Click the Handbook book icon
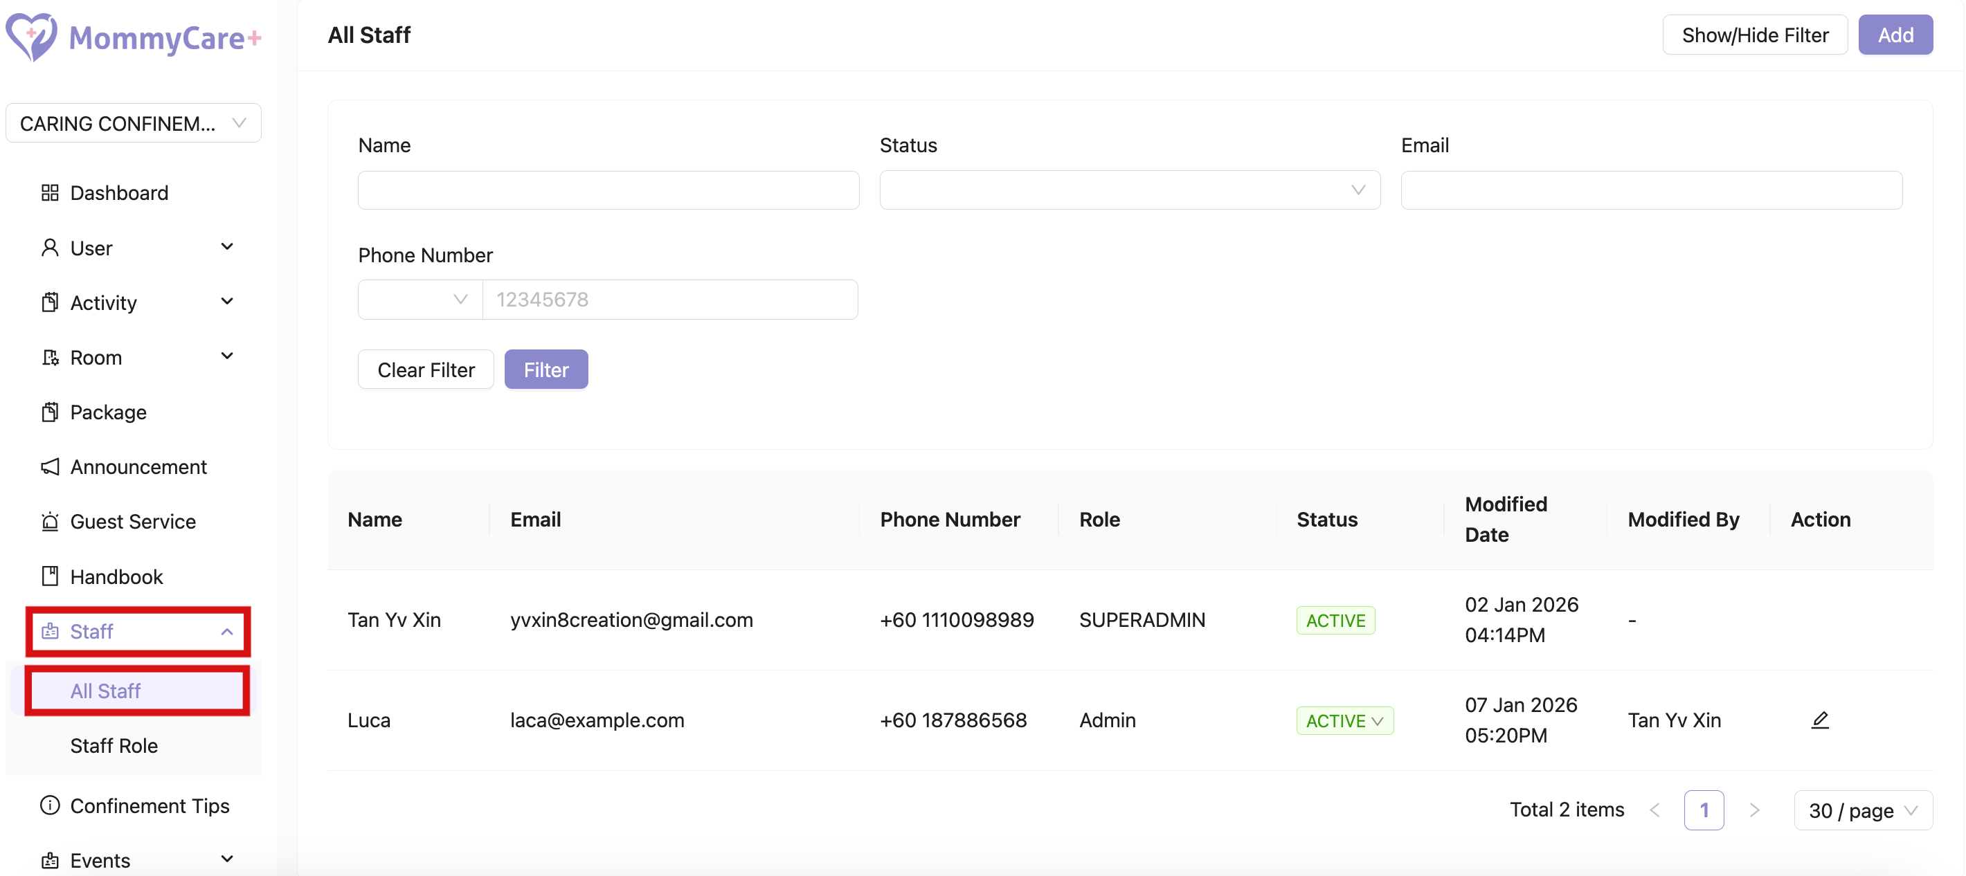1966x876 pixels. (50, 576)
